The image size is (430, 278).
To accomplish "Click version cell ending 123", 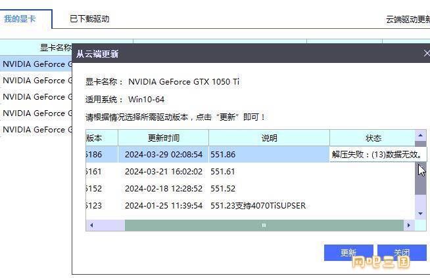I will click(102, 206).
